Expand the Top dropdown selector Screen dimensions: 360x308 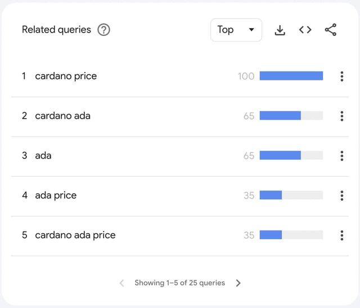point(236,30)
